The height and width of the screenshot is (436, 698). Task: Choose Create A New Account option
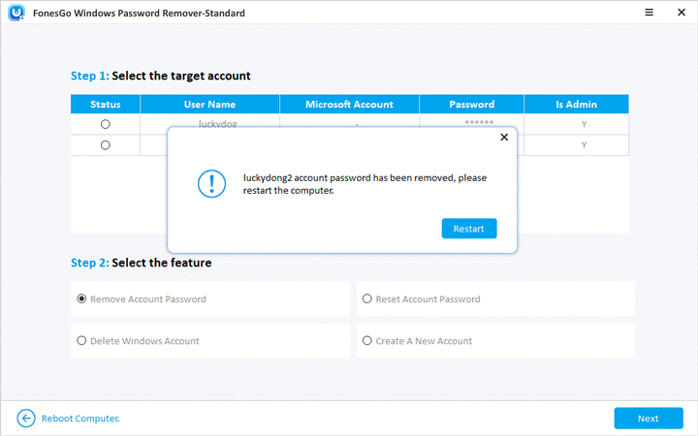coord(366,340)
